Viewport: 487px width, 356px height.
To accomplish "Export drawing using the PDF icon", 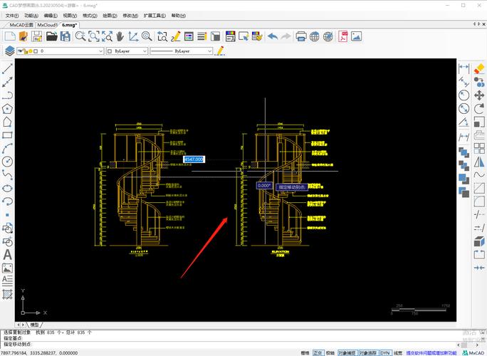I will tap(343, 36).
